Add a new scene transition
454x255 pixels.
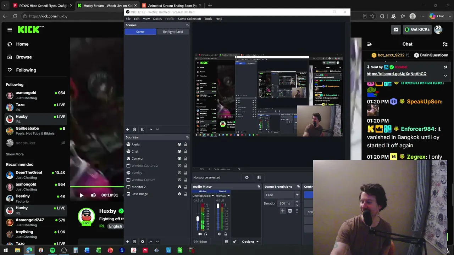[283, 211]
